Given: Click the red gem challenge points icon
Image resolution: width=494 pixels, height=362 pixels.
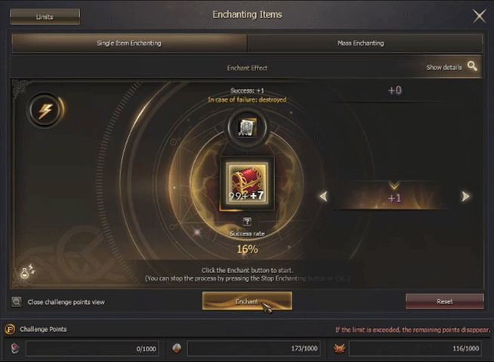Looking at the screenshot, I should 15,348.
